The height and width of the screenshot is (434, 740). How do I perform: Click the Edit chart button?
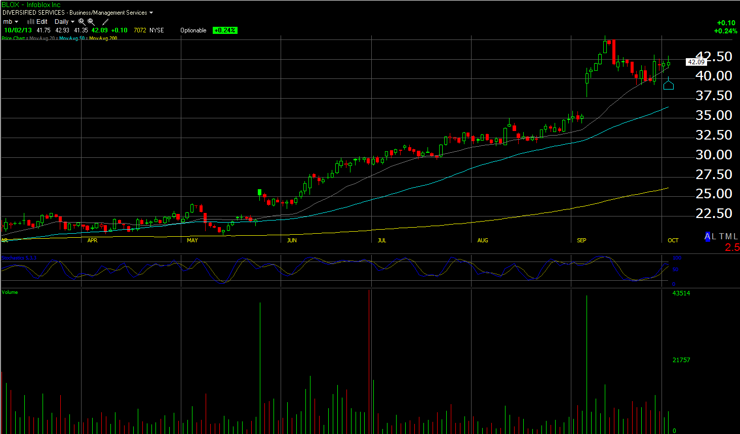42,22
